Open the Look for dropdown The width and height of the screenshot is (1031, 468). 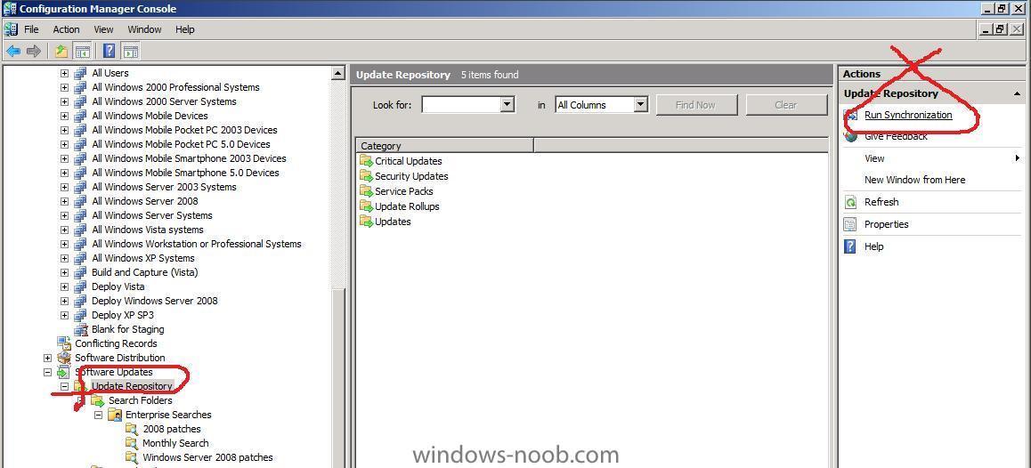click(507, 104)
